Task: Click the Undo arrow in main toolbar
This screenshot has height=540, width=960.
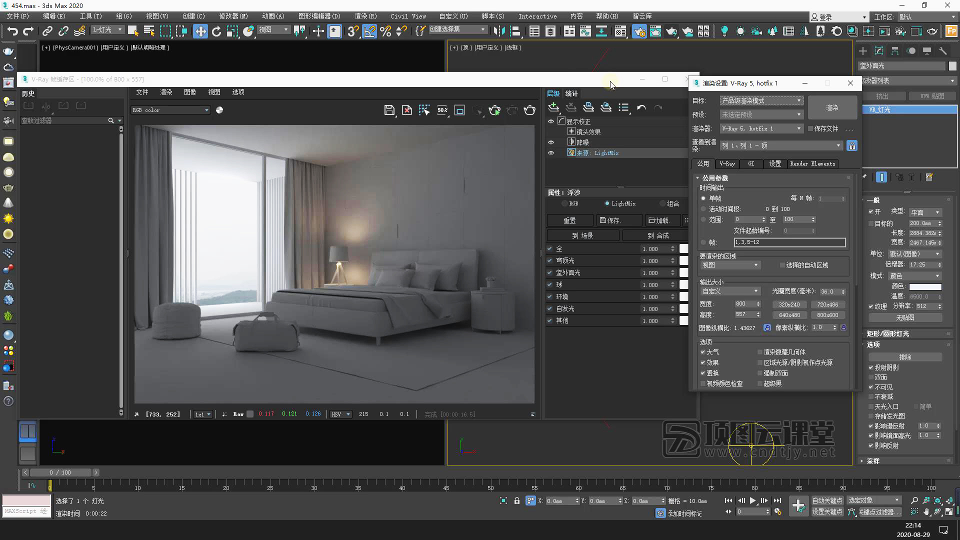Action: pyautogui.click(x=12, y=31)
